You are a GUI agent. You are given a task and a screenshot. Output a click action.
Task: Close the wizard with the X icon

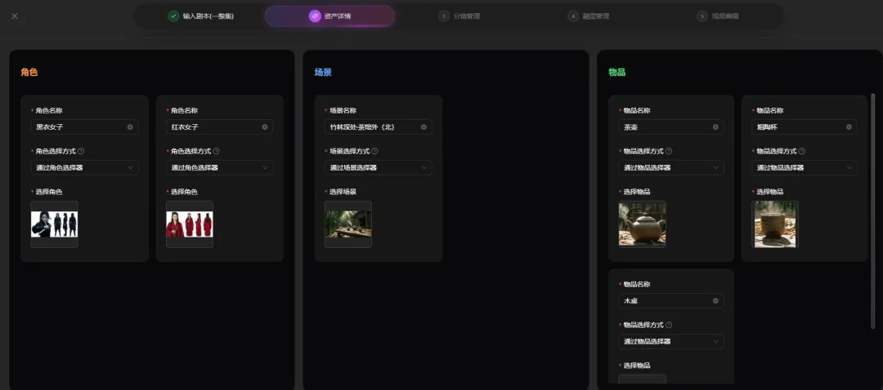[15, 16]
